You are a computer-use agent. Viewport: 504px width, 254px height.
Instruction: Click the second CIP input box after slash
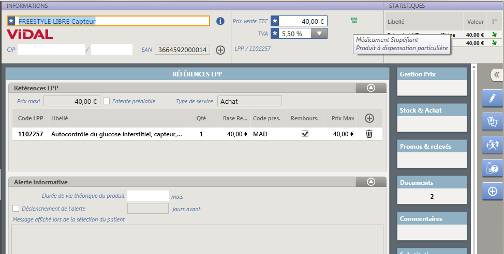tap(112, 50)
